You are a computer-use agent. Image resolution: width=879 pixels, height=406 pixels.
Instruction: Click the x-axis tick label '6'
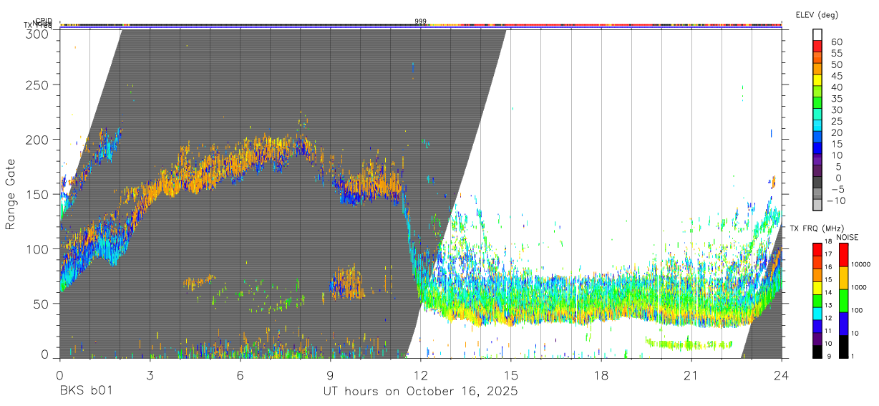pos(240,375)
